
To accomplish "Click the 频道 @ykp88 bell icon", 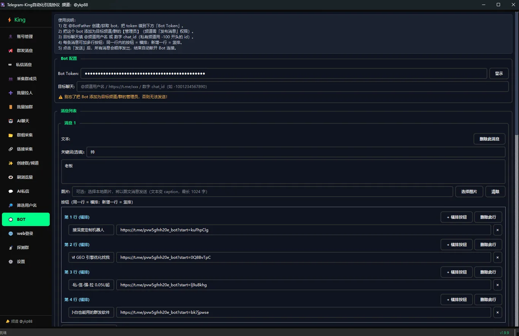I will click(x=8, y=321).
